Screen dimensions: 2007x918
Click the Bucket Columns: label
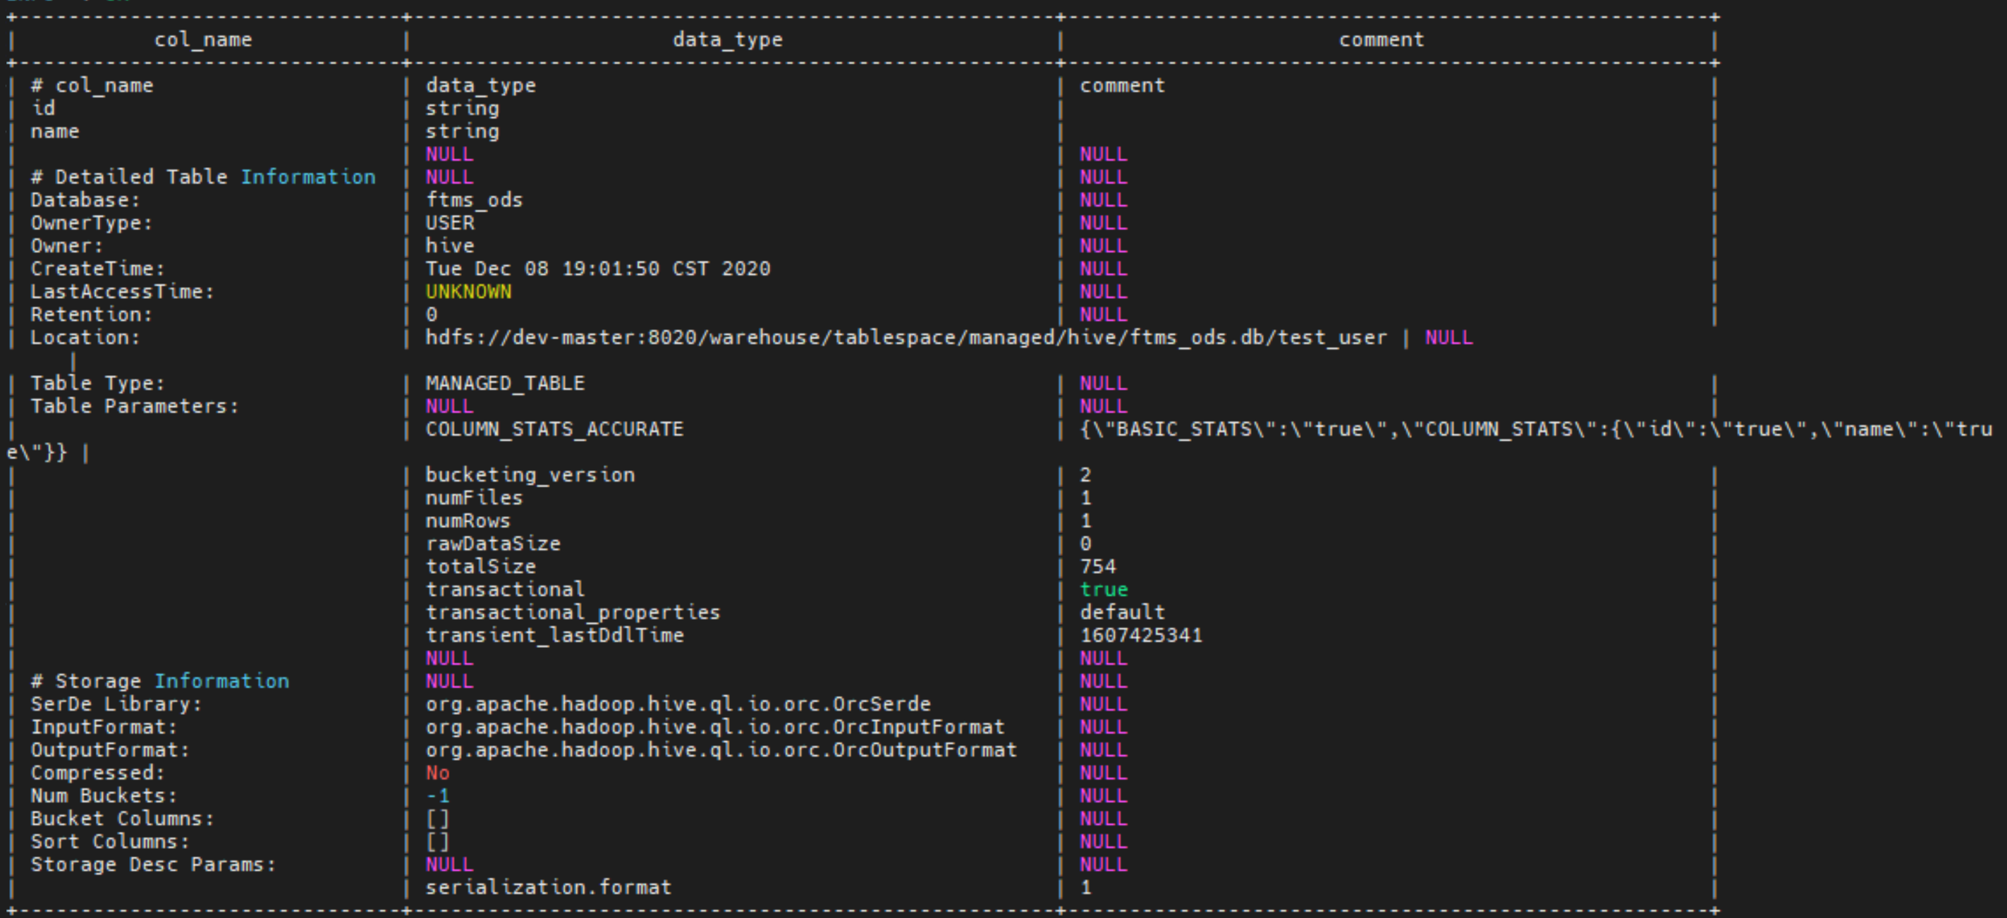(121, 819)
